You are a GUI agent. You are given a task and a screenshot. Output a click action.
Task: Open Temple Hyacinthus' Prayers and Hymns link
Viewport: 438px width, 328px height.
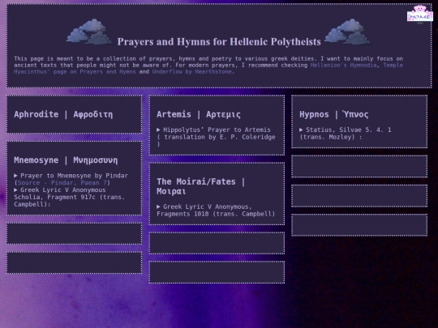point(208,68)
